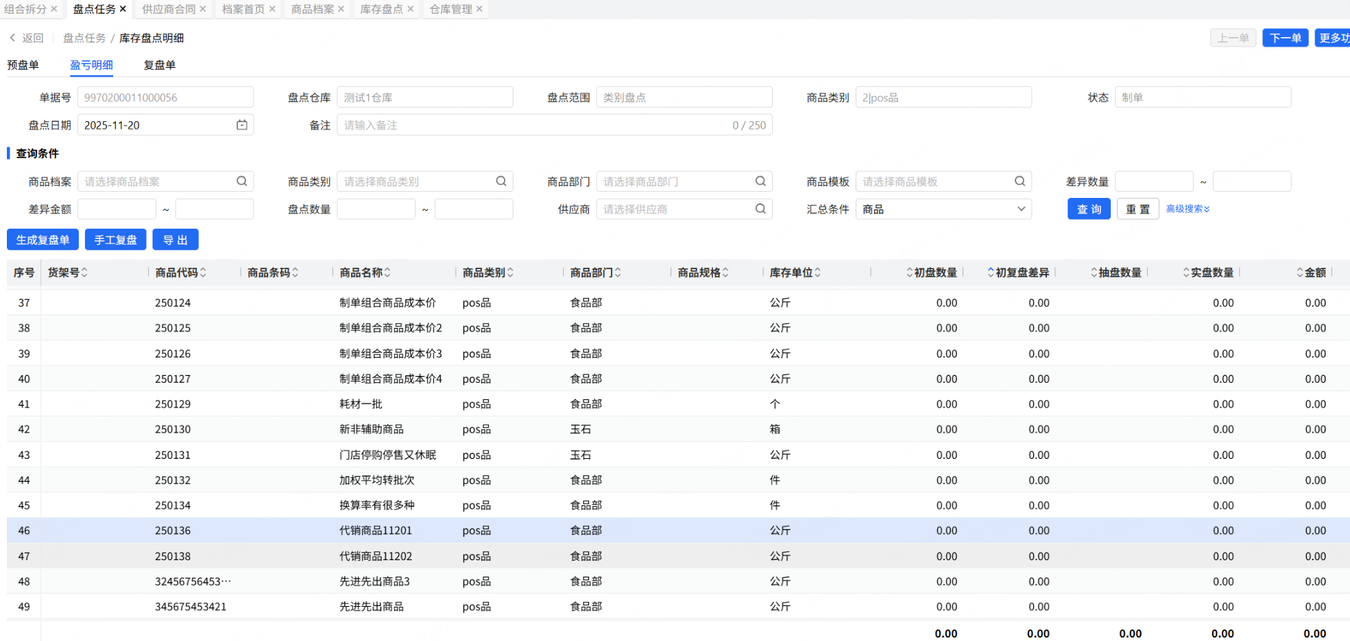
Task: Select row 46 代销商品11201
Action: pyautogui.click(x=376, y=531)
